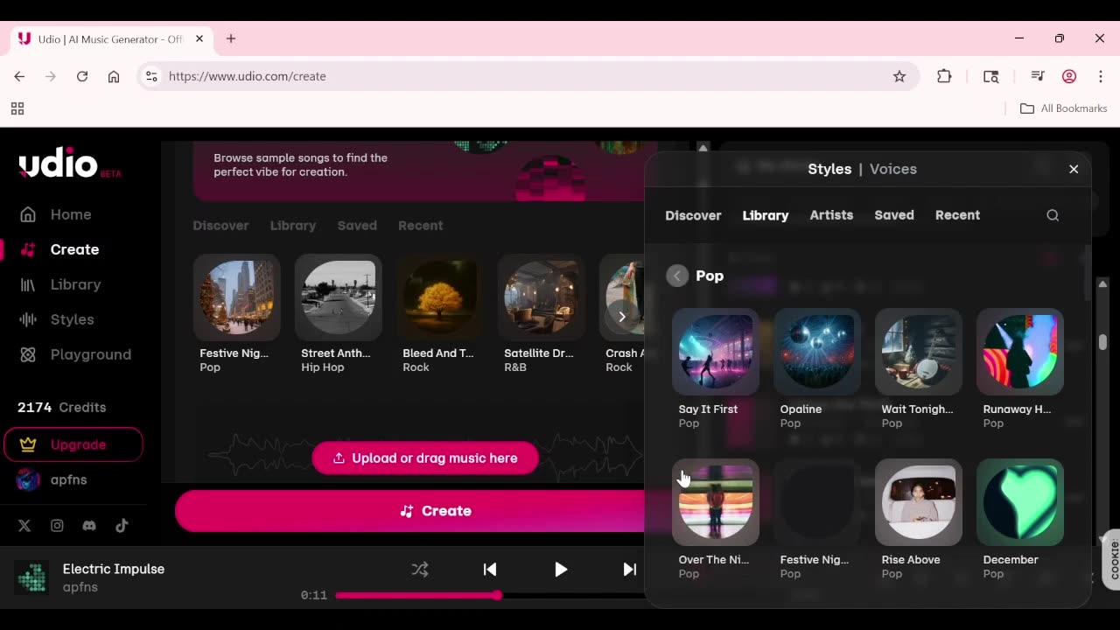
Task: Click the address bar URL
Action: (248, 76)
